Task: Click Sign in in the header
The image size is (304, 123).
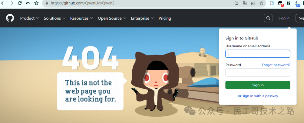Action: (x=284, y=18)
